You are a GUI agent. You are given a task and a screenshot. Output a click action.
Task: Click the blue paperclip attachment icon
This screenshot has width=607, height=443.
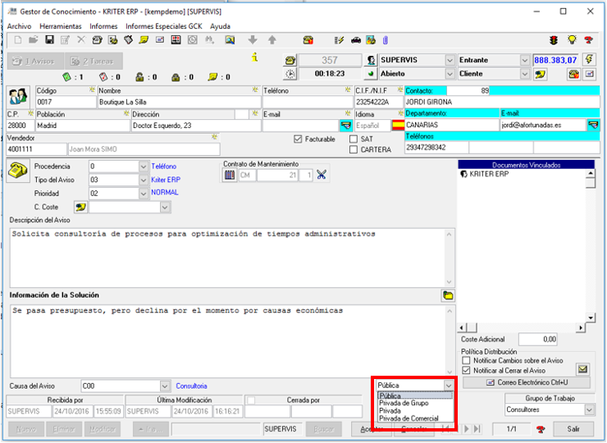coord(386,40)
